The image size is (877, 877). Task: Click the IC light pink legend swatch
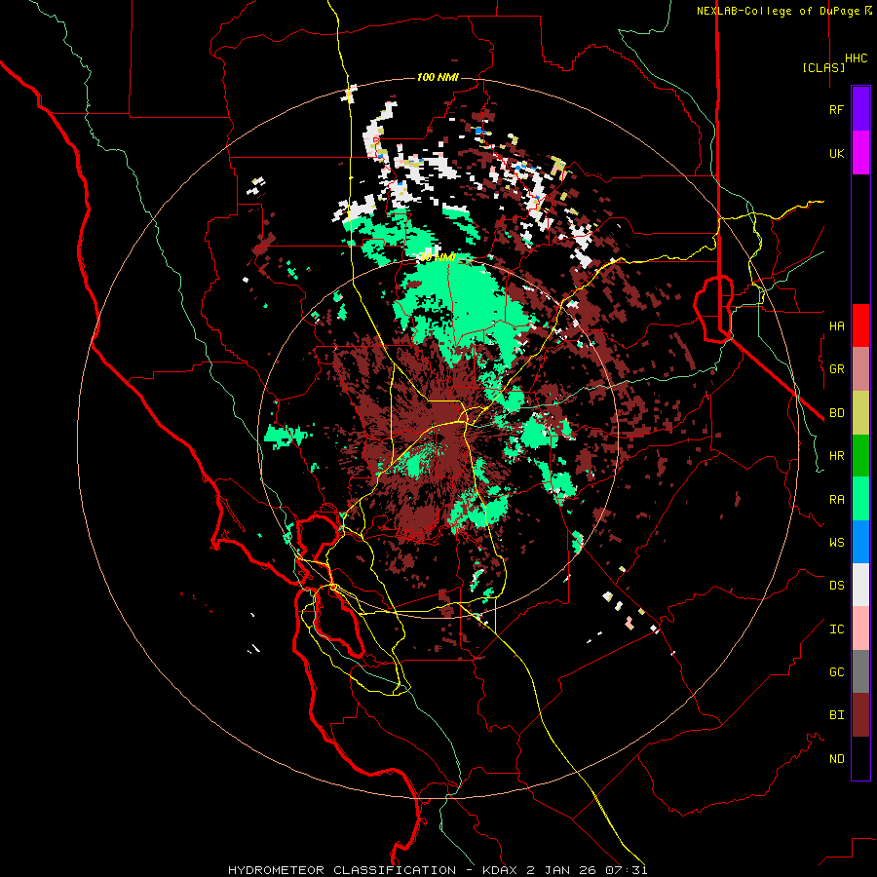[x=860, y=629]
